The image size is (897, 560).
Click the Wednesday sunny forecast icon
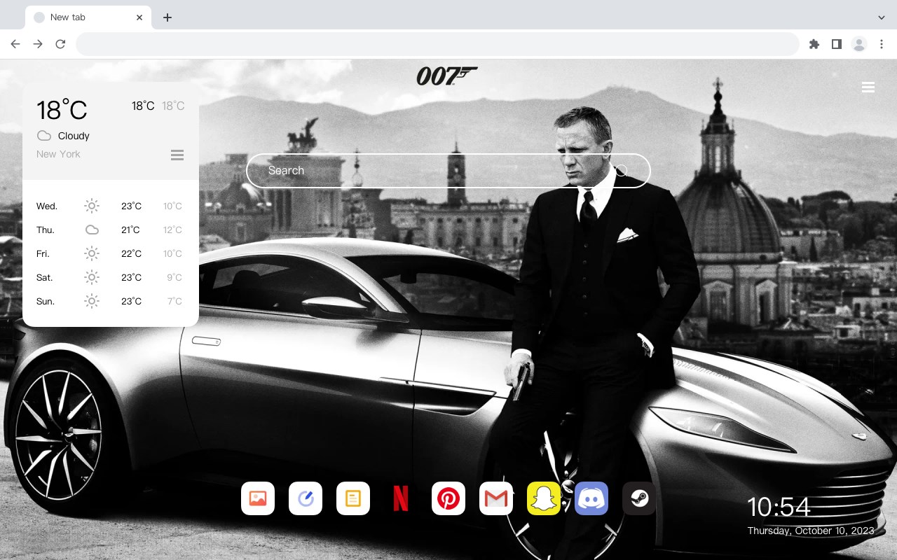click(92, 206)
